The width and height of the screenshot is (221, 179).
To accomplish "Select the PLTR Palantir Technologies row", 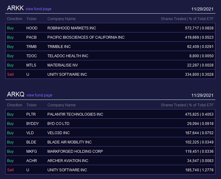I will pos(110,114).
